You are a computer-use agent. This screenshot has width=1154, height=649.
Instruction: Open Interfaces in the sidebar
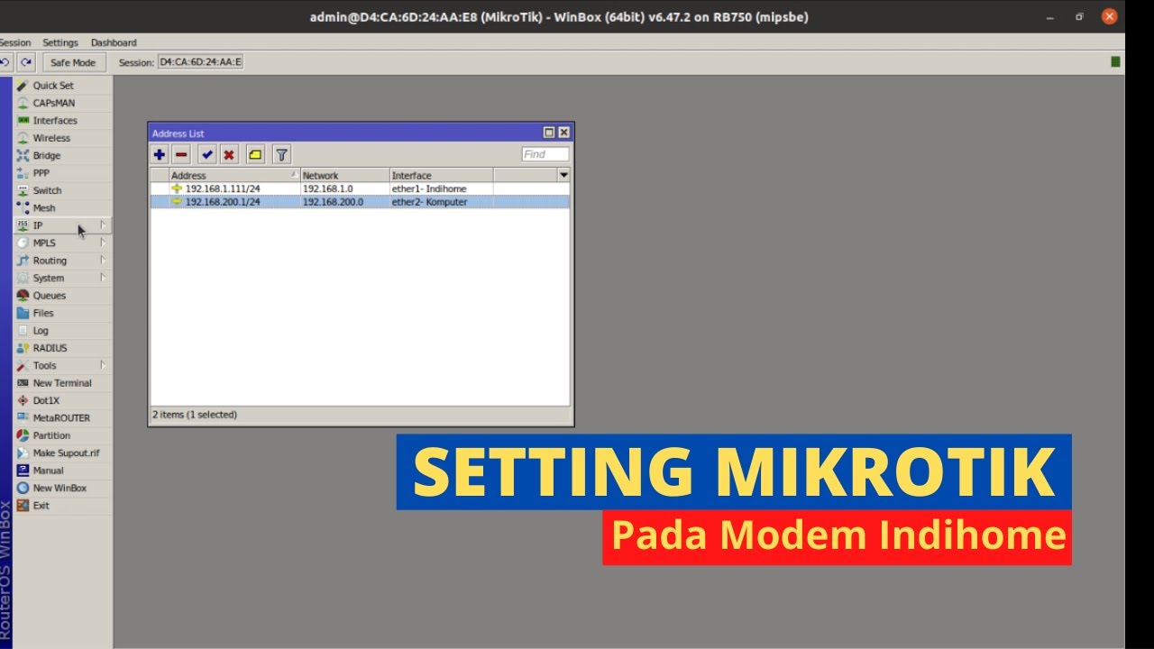point(62,121)
